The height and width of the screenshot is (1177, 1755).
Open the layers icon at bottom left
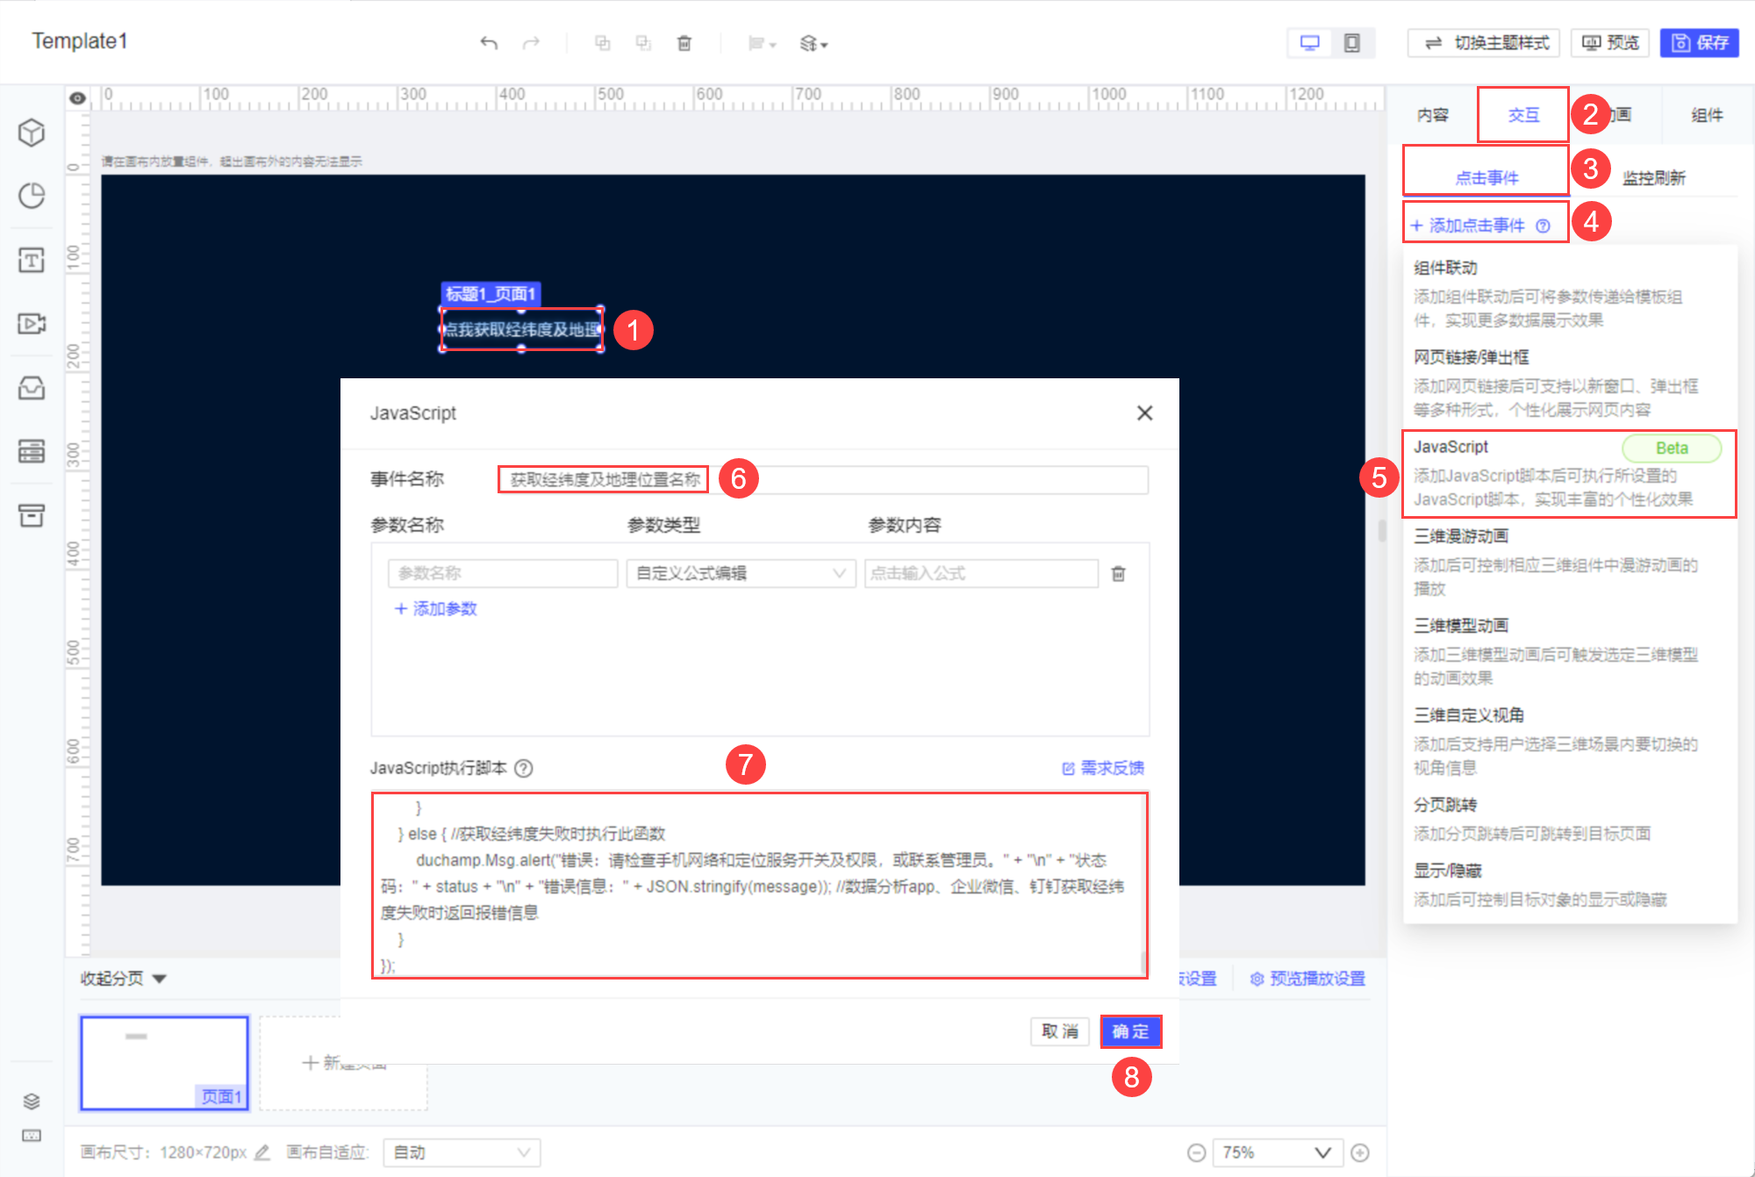tap(32, 1102)
